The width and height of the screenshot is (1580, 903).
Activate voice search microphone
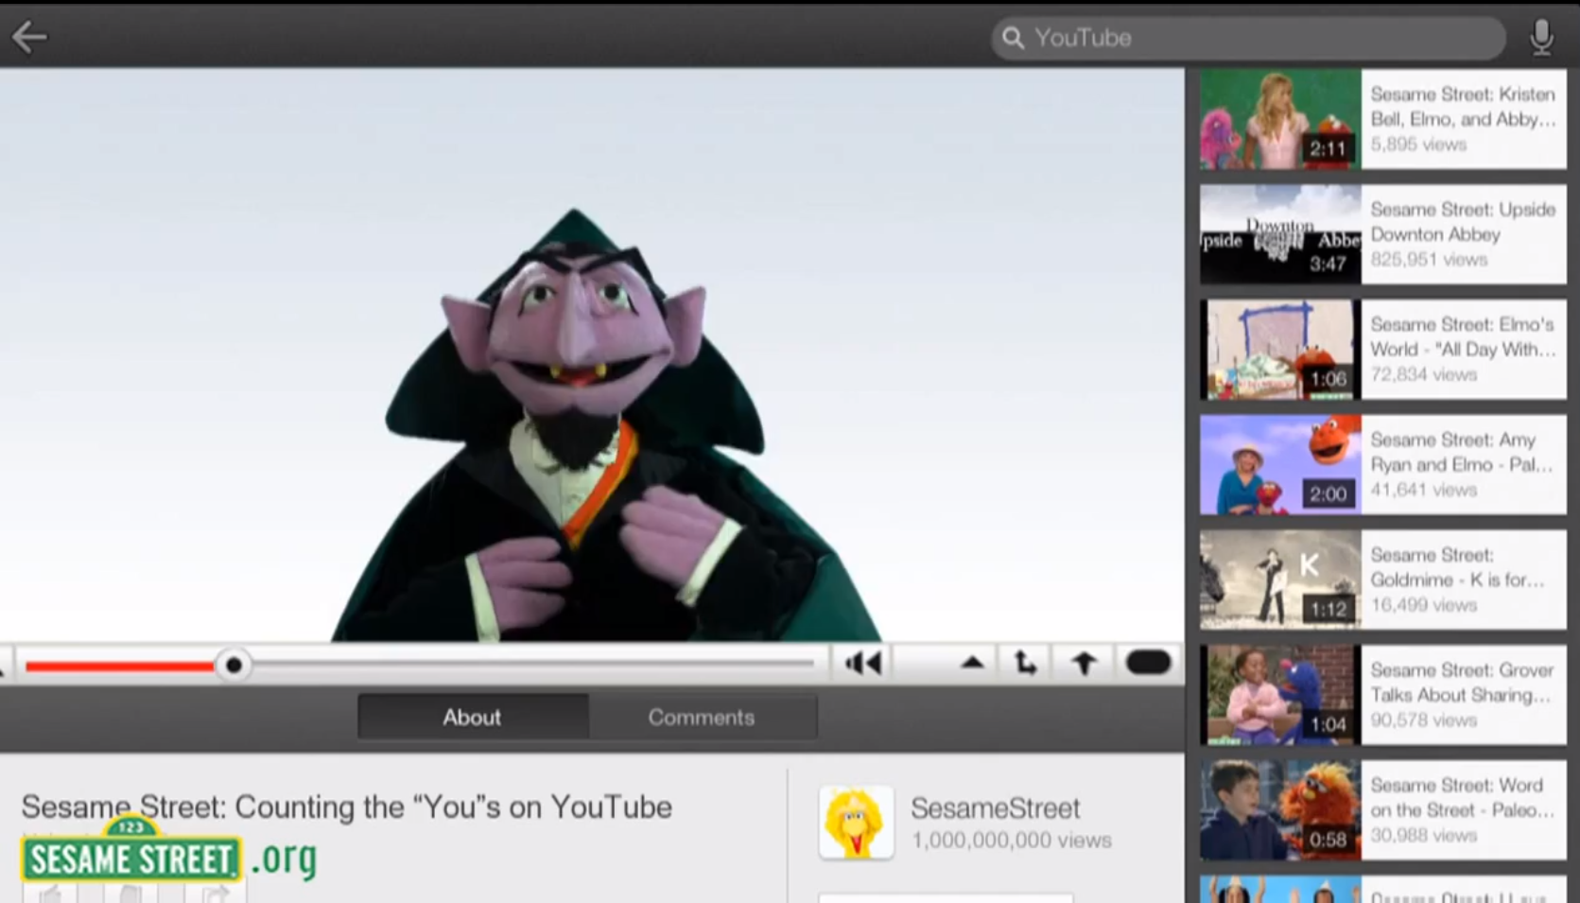click(1541, 37)
